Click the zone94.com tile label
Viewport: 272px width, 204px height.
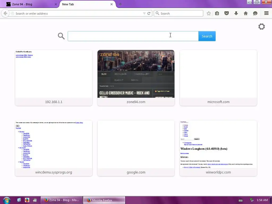[136, 102]
